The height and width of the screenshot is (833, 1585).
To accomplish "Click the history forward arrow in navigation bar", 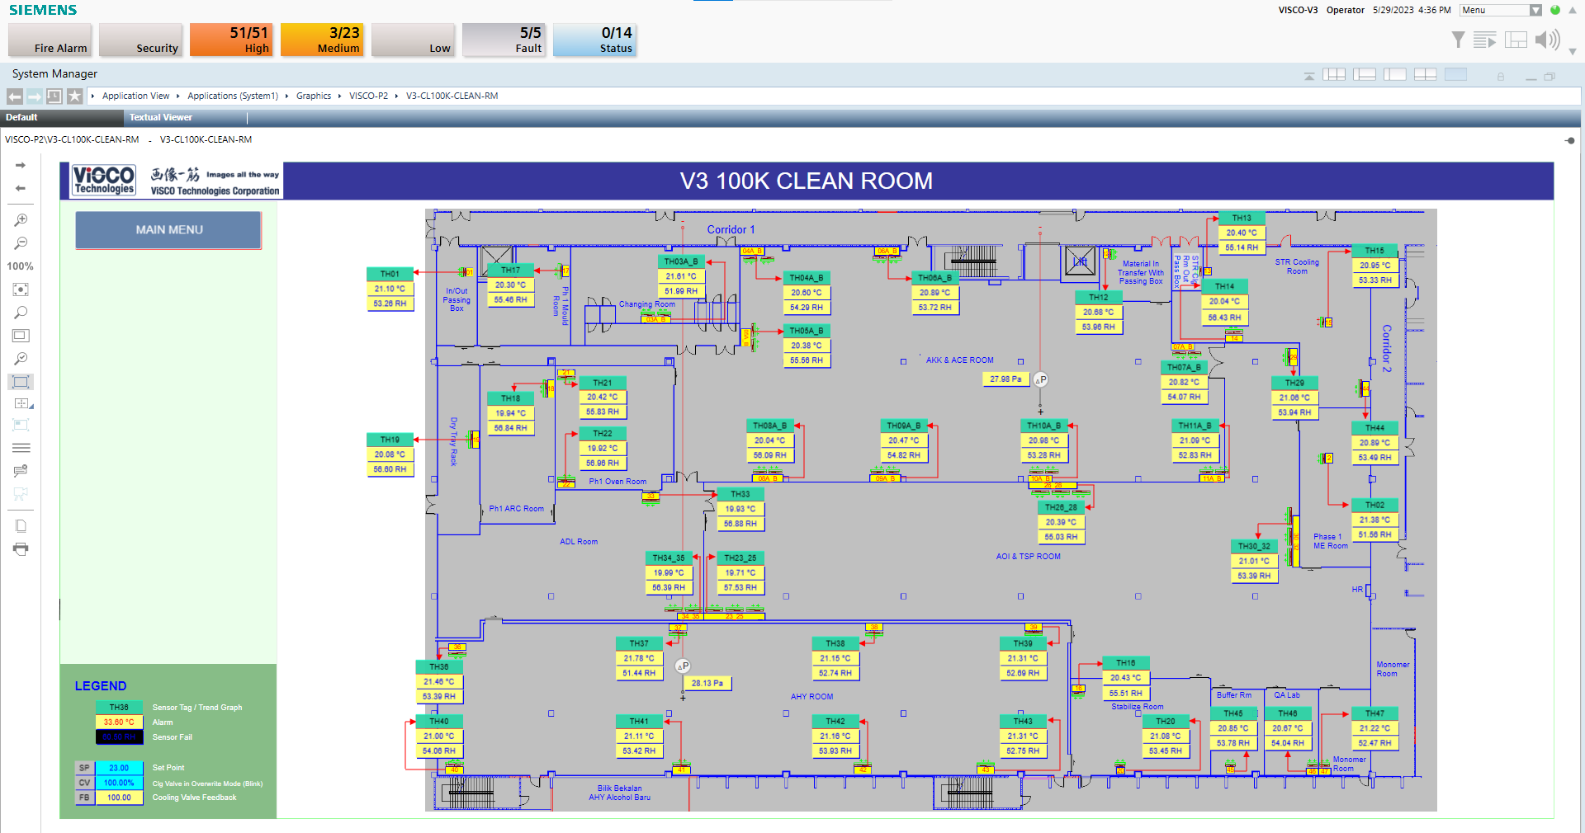I will click(35, 96).
